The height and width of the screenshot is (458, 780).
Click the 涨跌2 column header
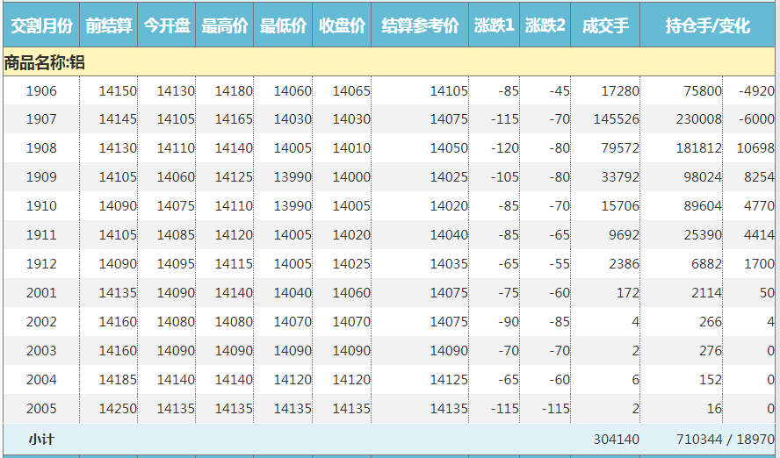click(545, 26)
